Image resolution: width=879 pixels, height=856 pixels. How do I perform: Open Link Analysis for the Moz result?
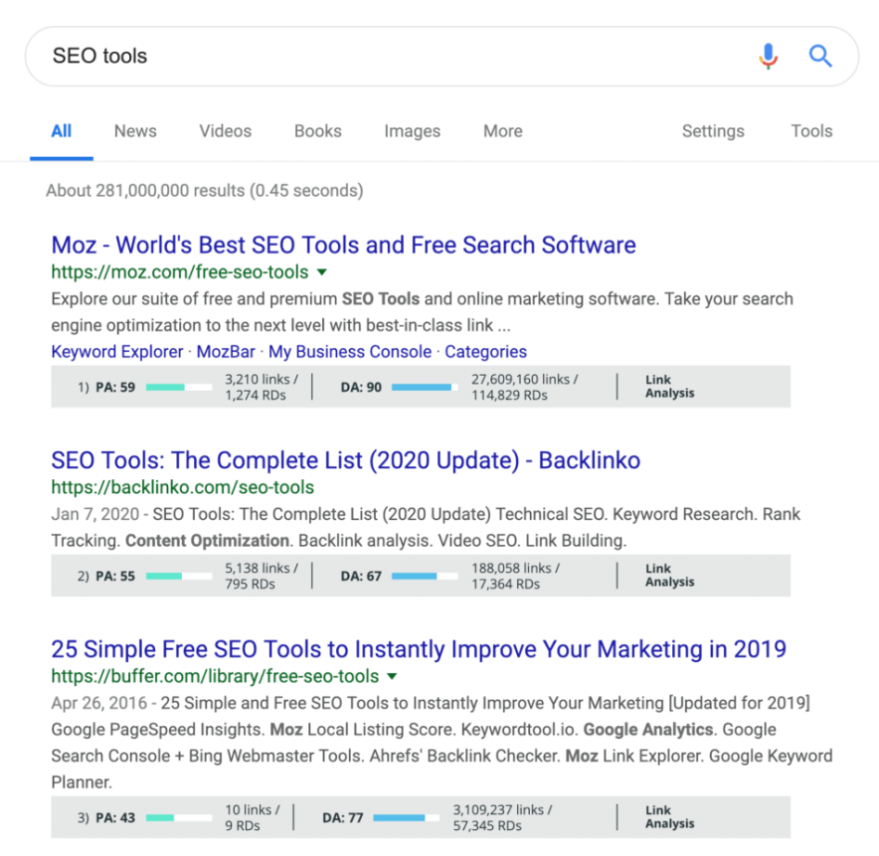pos(669,386)
